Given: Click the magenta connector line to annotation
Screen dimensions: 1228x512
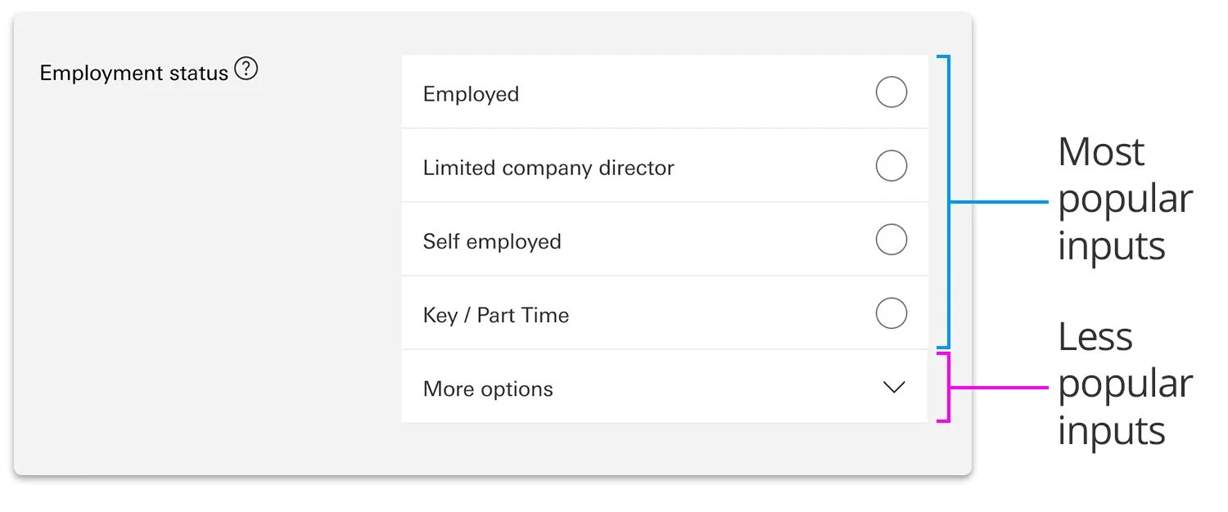Looking at the screenshot, I should tap(999, 387).
